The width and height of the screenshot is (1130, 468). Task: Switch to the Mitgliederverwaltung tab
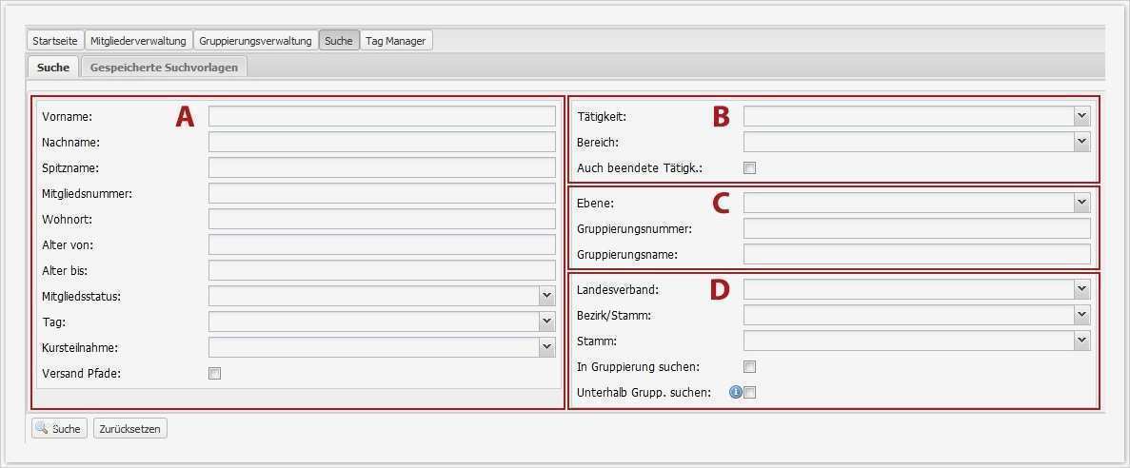tap(138, 41)
